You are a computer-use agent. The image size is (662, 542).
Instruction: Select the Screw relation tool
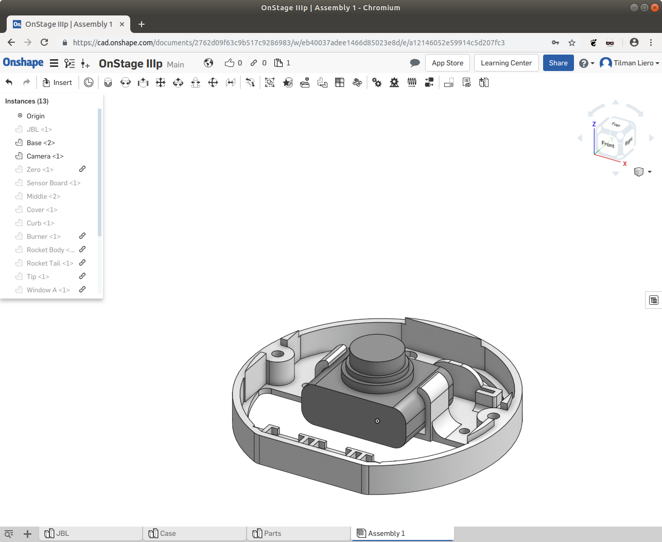coord(412,82)
